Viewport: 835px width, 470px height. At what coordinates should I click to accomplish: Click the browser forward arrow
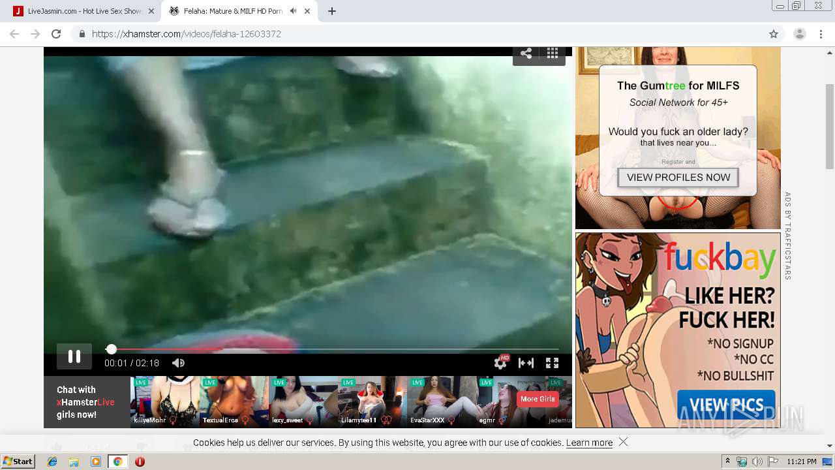click(x=35, y=34)
